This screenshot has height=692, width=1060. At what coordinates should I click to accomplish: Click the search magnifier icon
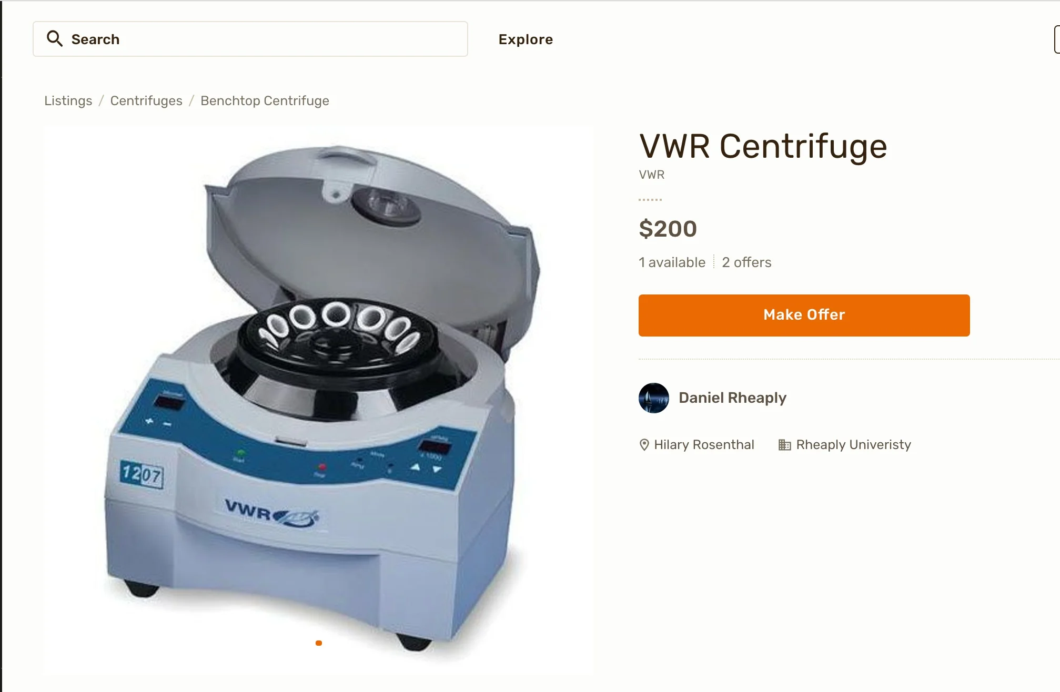(55, 38)
